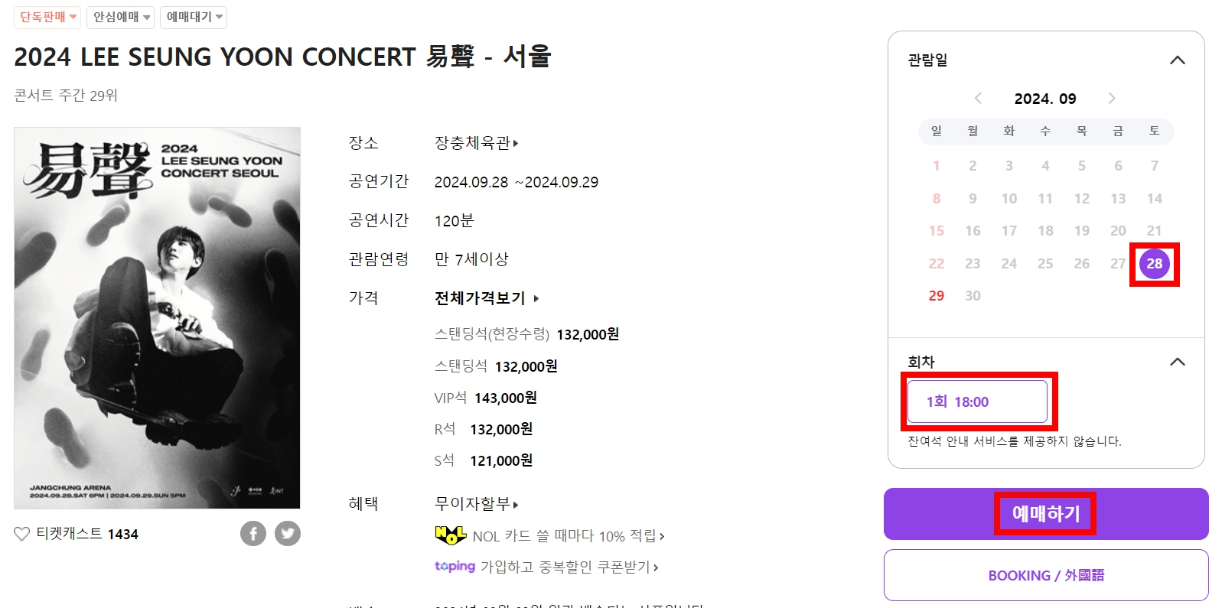Collapse the 회차 session section
The width and height of the screenshot is (1222, 608).
pyautogui.click(x=1176, y=360)
